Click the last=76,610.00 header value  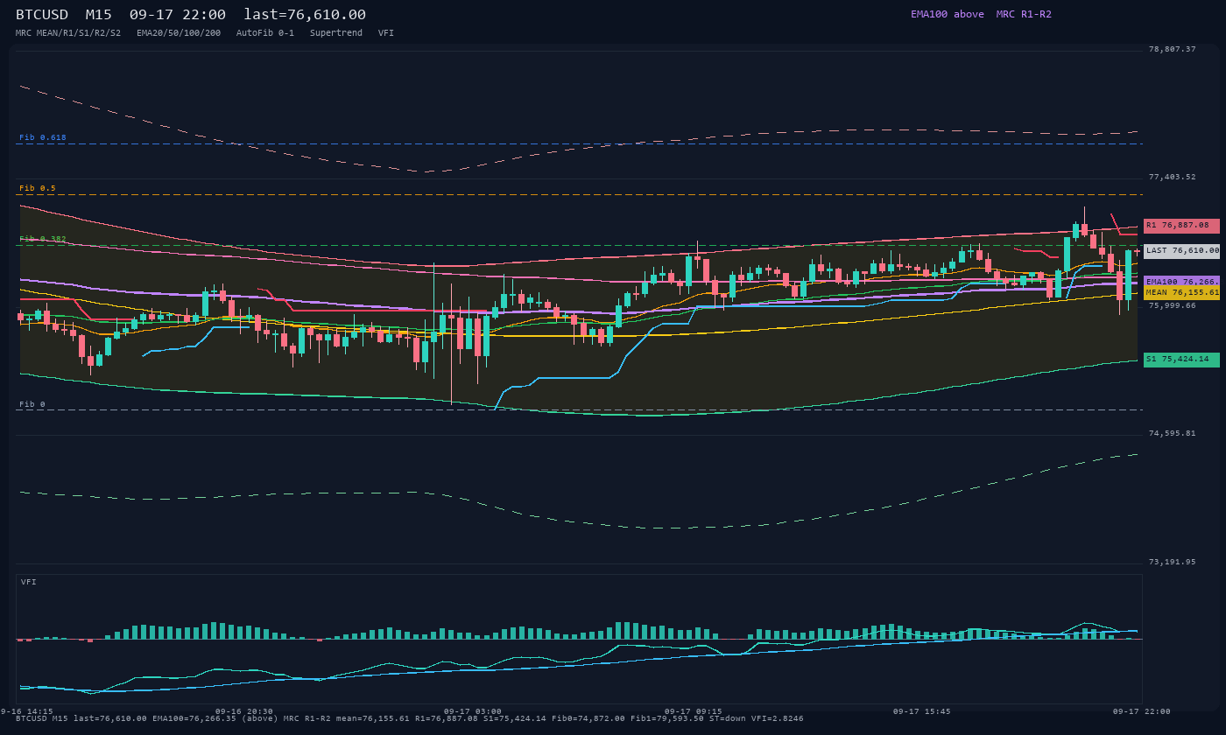click(x=305, y=15)
